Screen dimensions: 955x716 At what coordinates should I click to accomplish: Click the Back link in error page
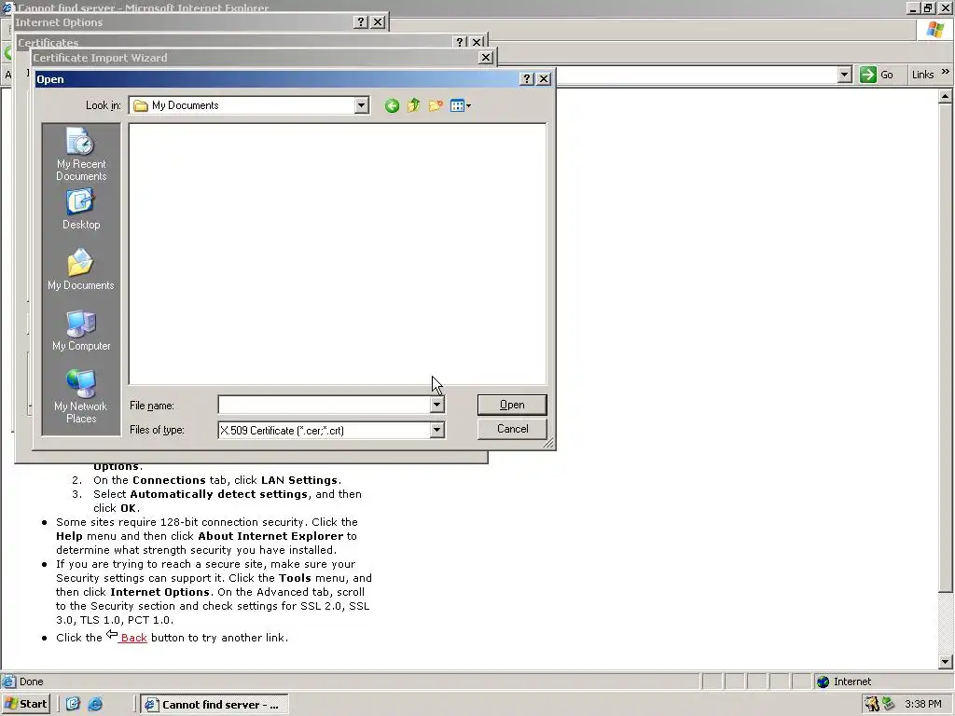133,638
